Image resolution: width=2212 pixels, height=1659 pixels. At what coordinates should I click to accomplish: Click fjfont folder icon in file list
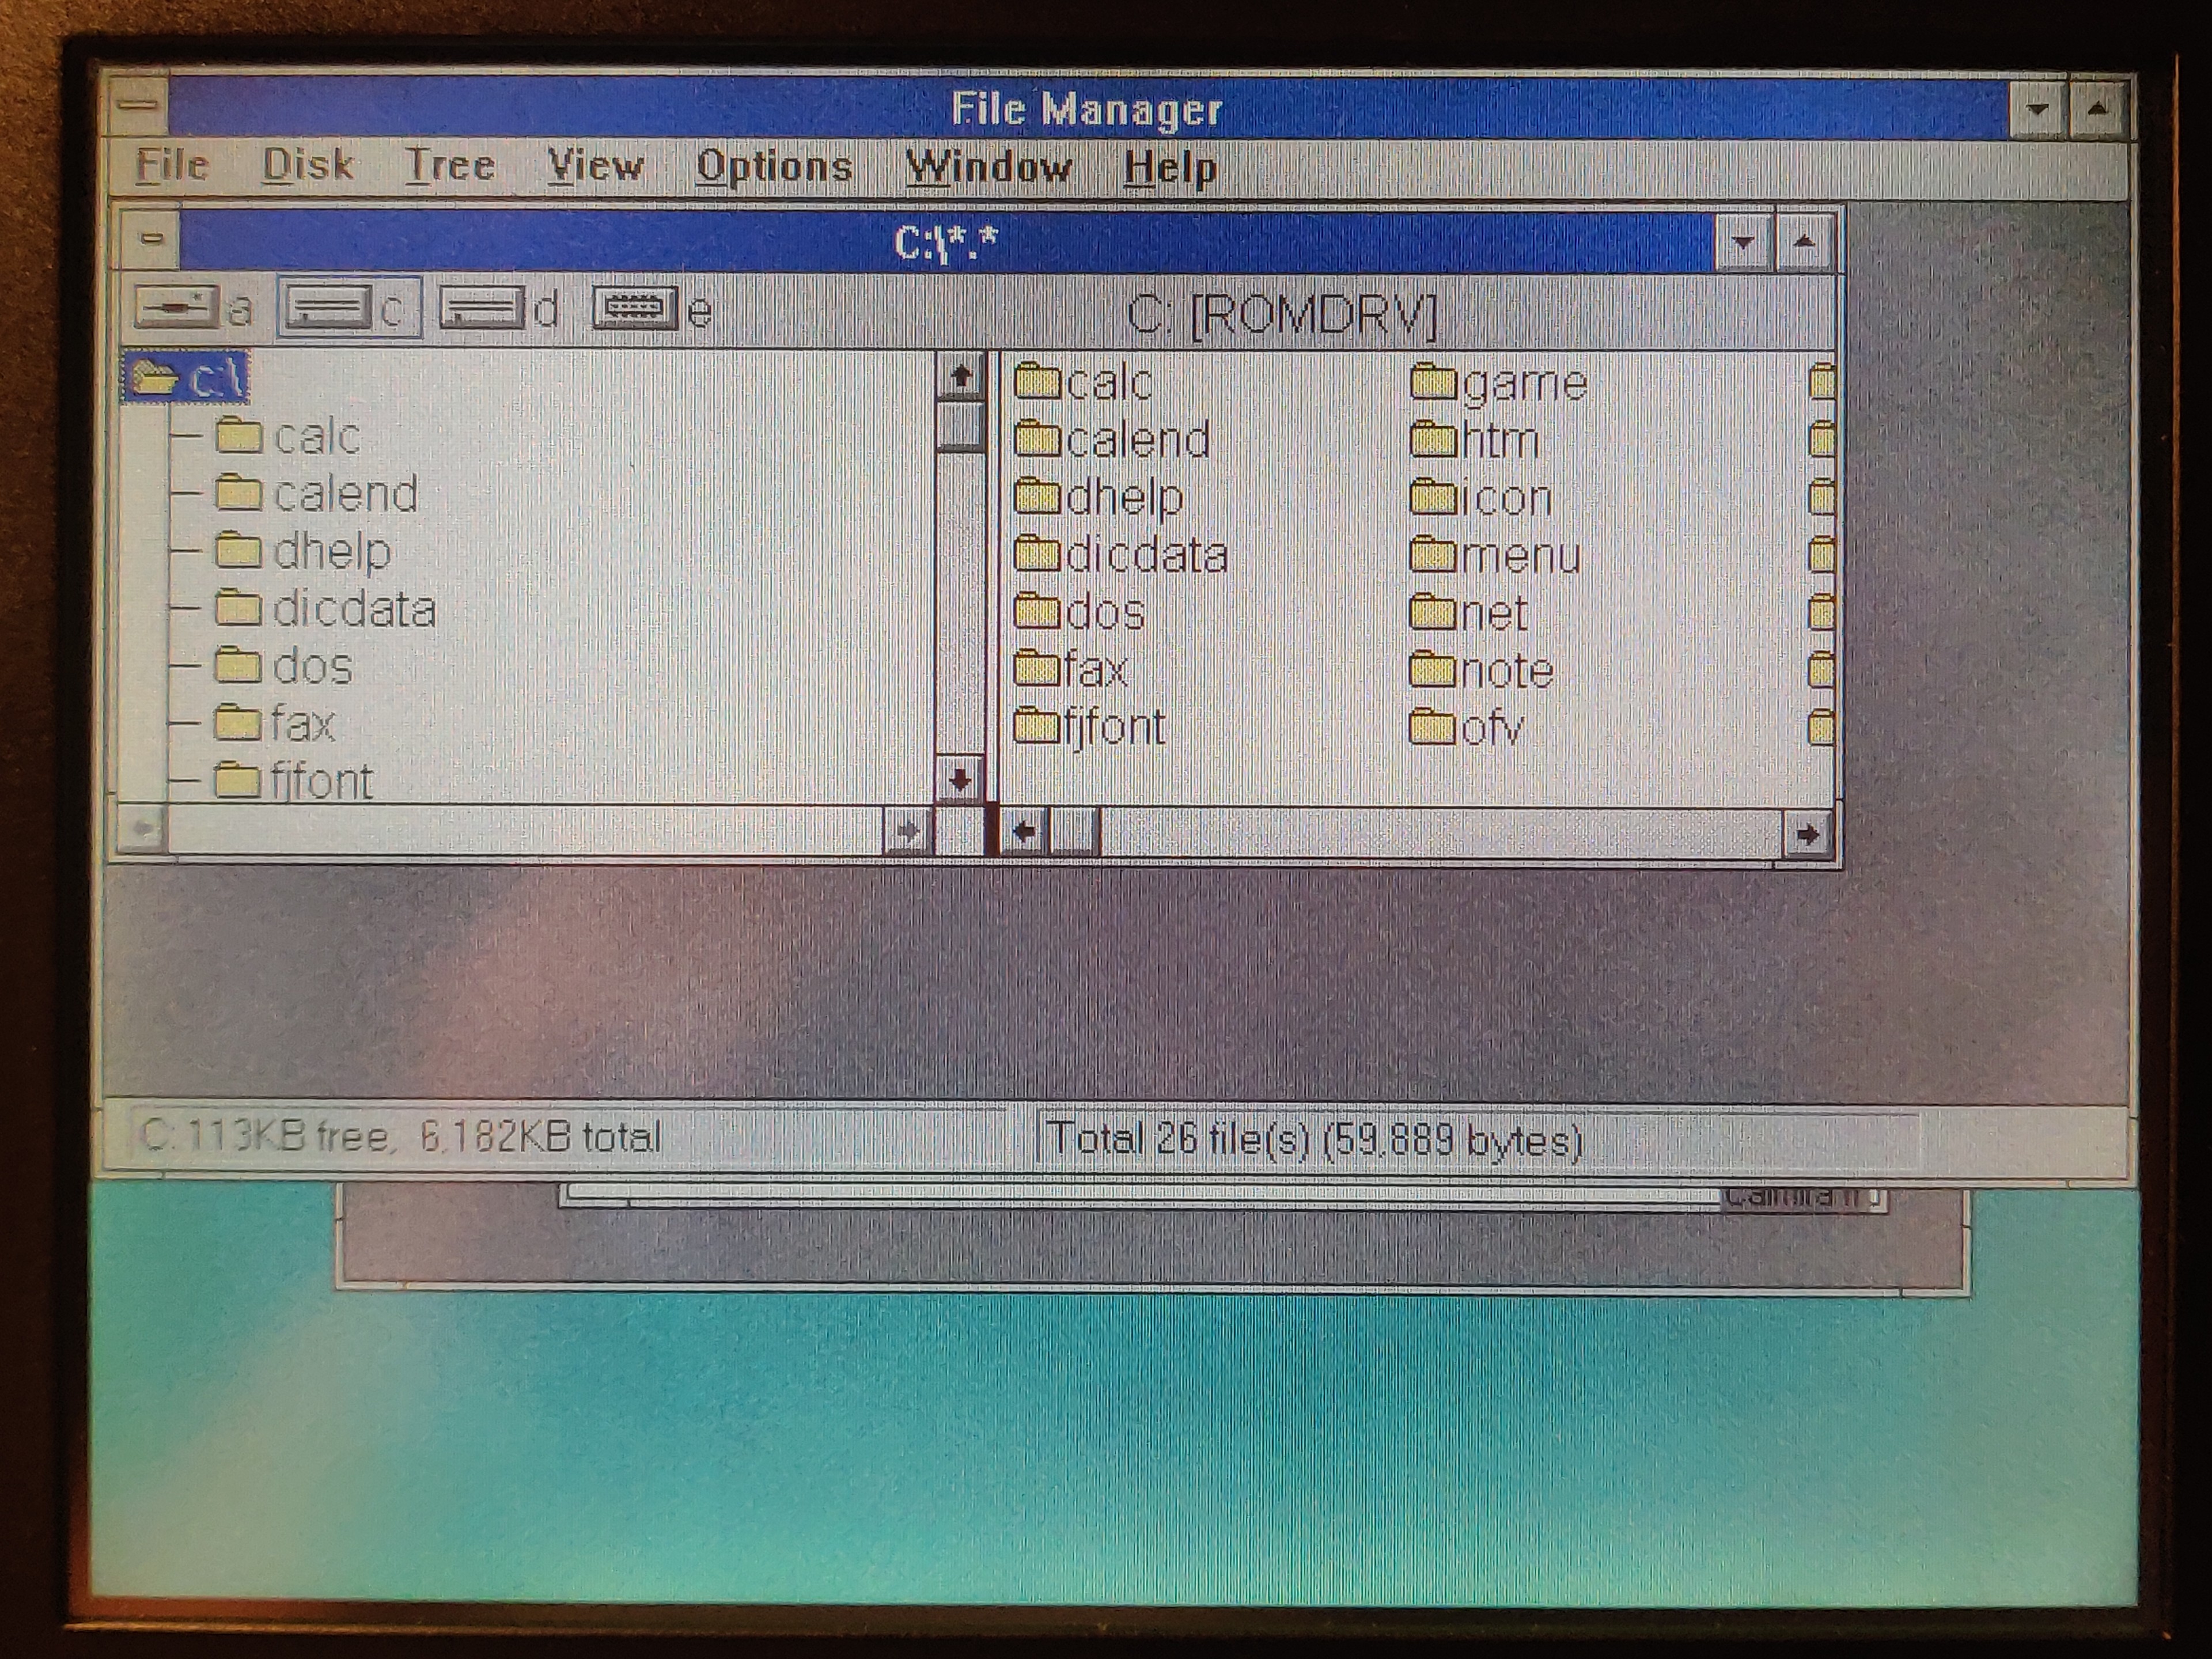coord(1037,726)
